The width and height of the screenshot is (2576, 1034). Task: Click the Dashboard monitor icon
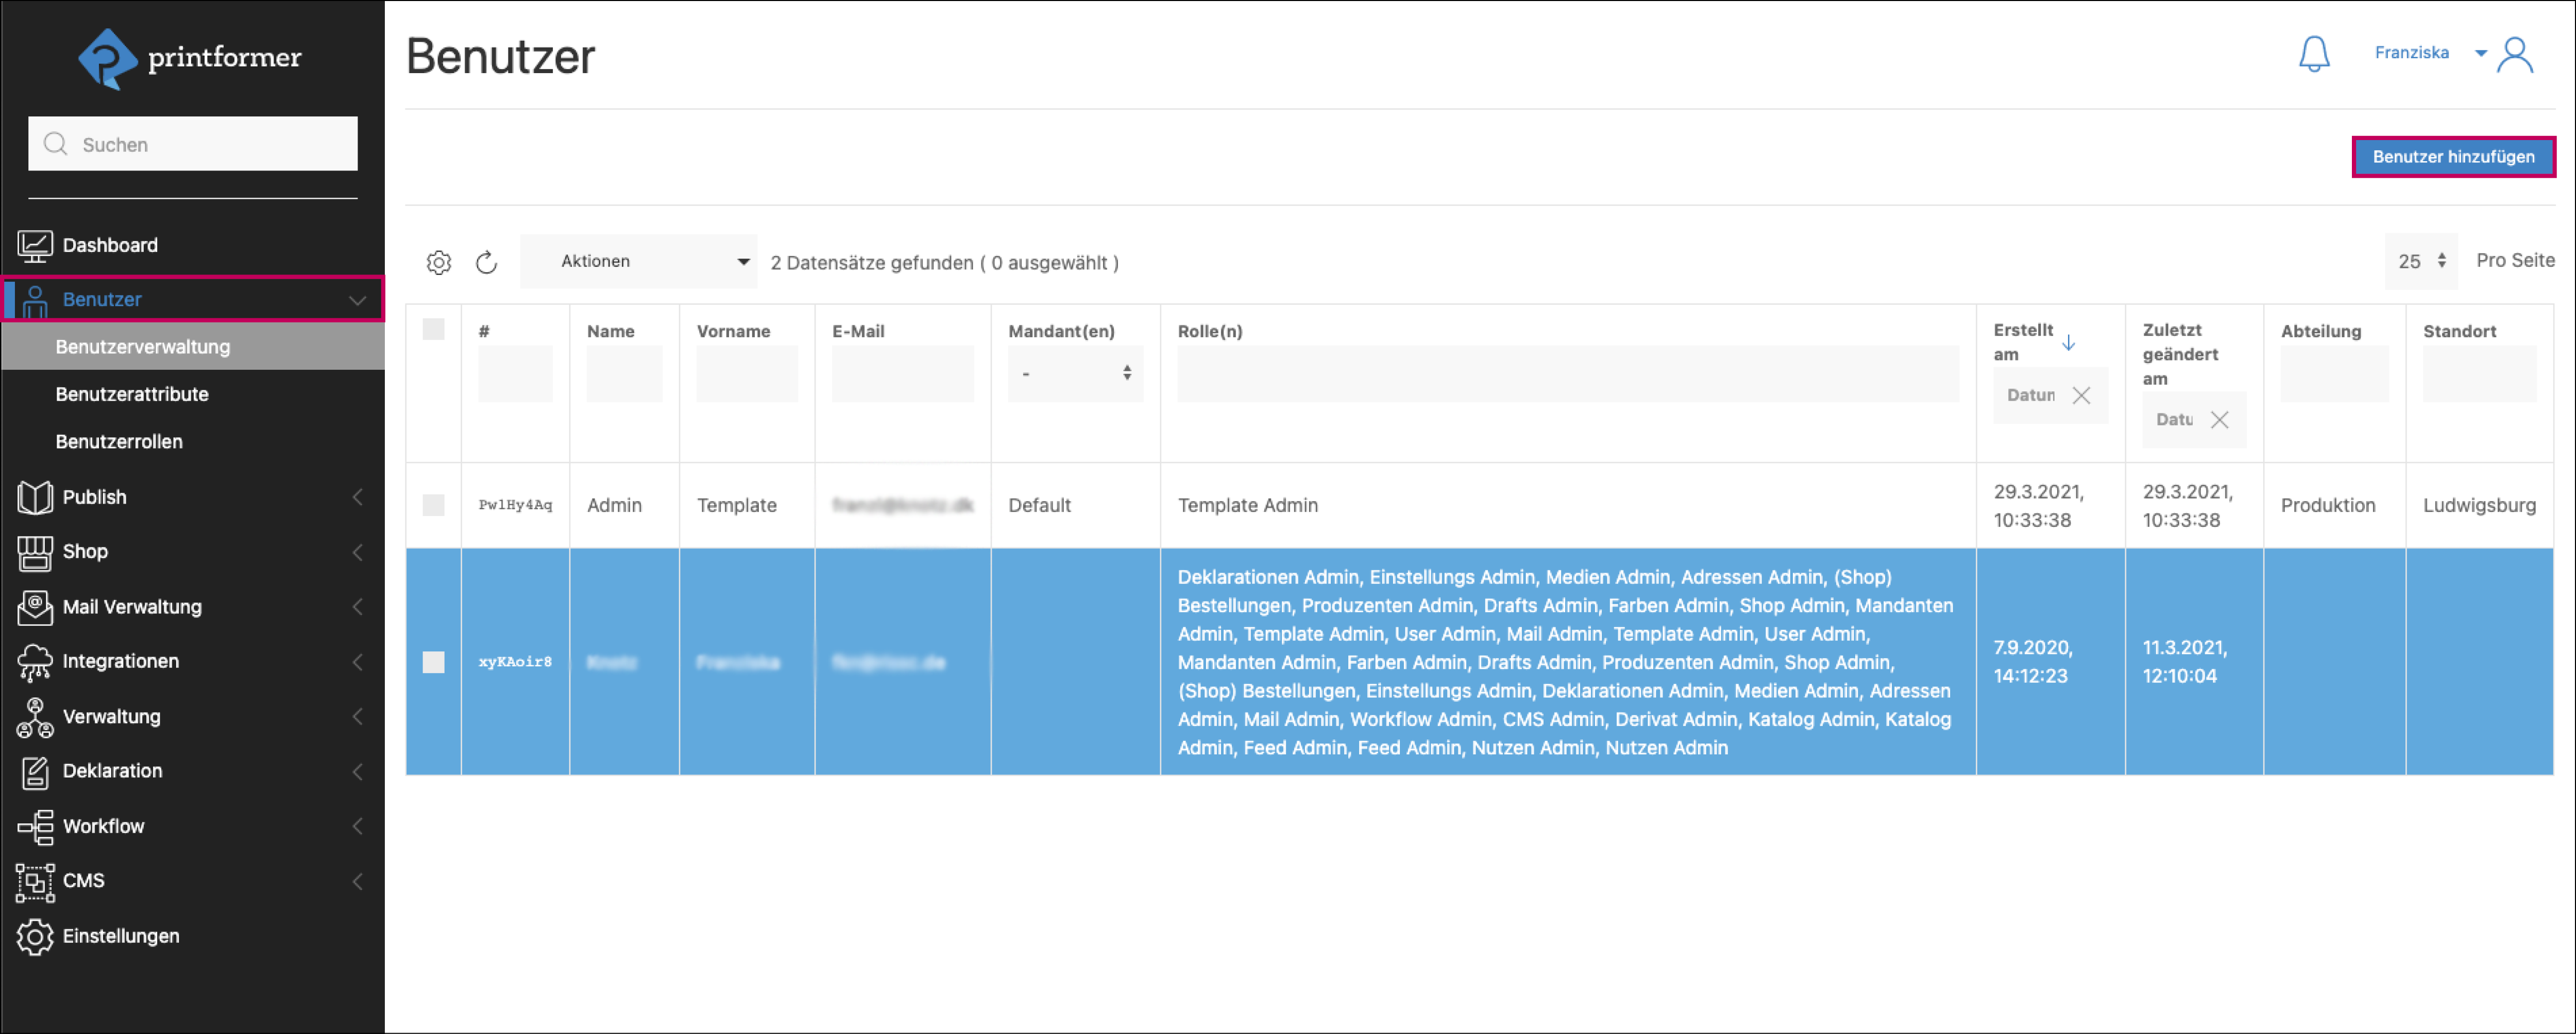coord(35,246)
